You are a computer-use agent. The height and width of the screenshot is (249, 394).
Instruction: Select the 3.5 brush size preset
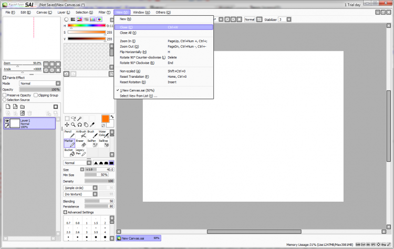[96, 231]
